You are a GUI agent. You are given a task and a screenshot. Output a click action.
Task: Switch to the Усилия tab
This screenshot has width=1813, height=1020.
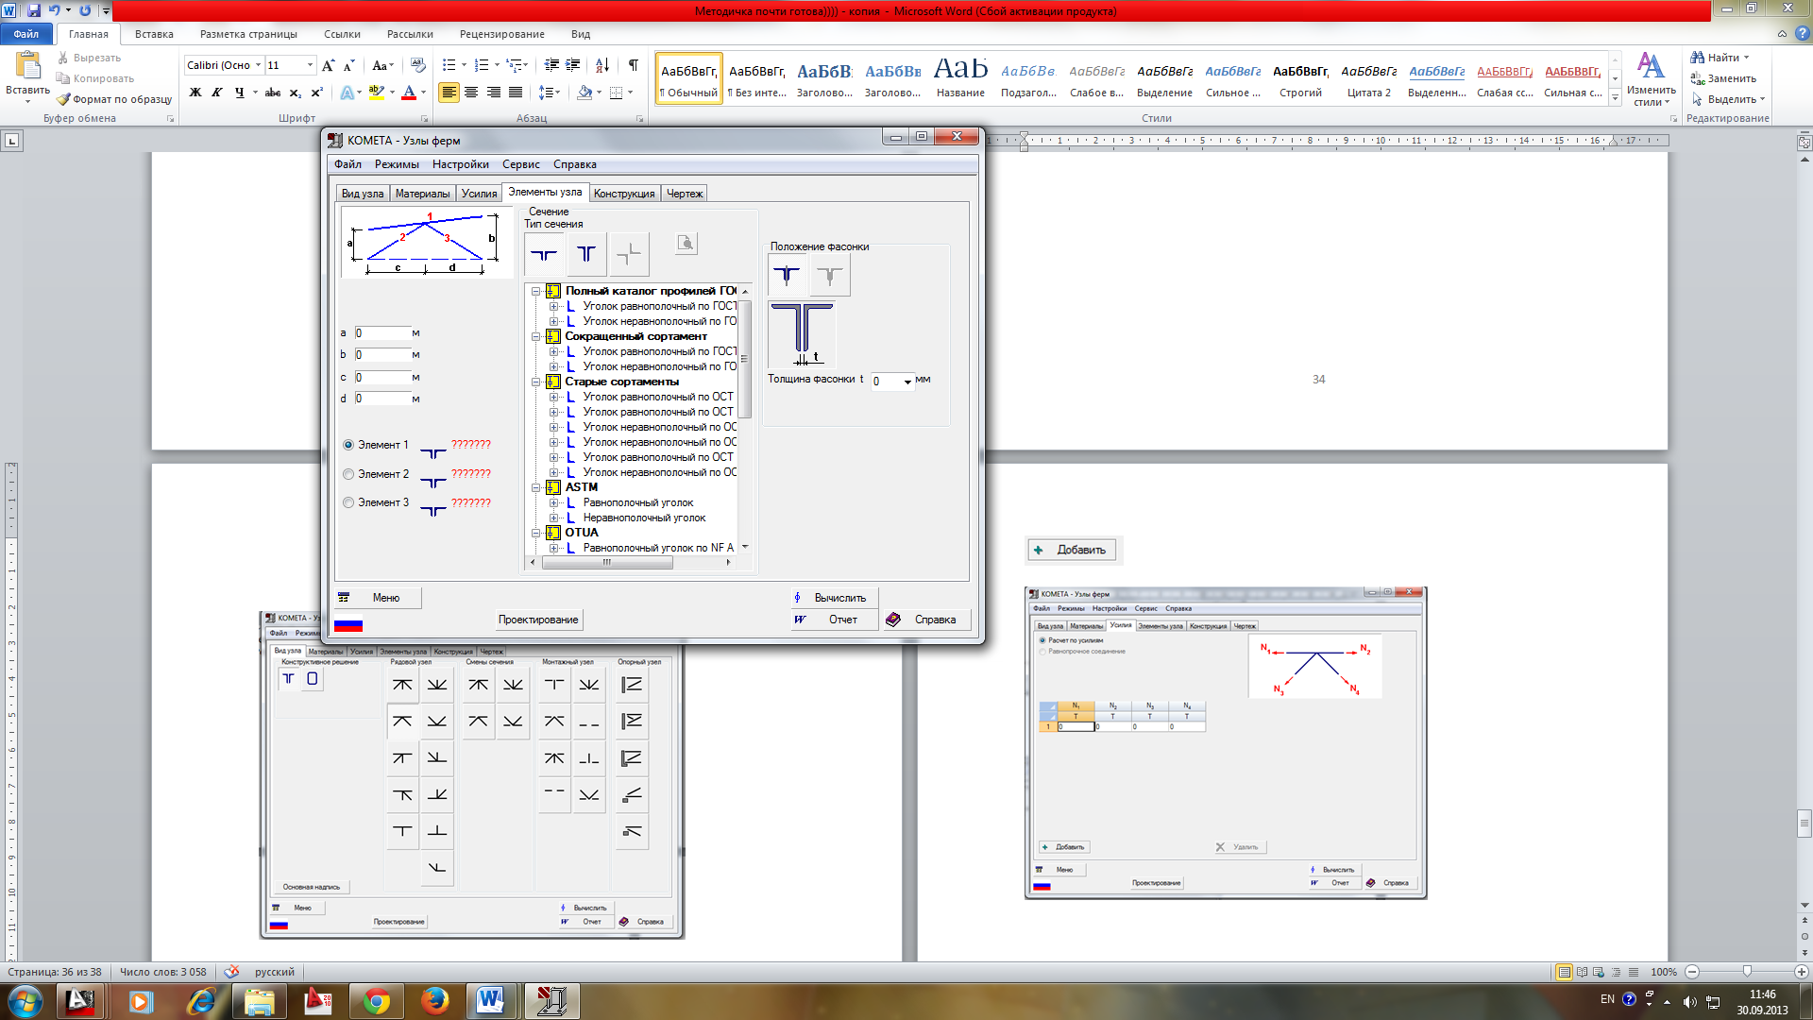(x=479, y=194)
